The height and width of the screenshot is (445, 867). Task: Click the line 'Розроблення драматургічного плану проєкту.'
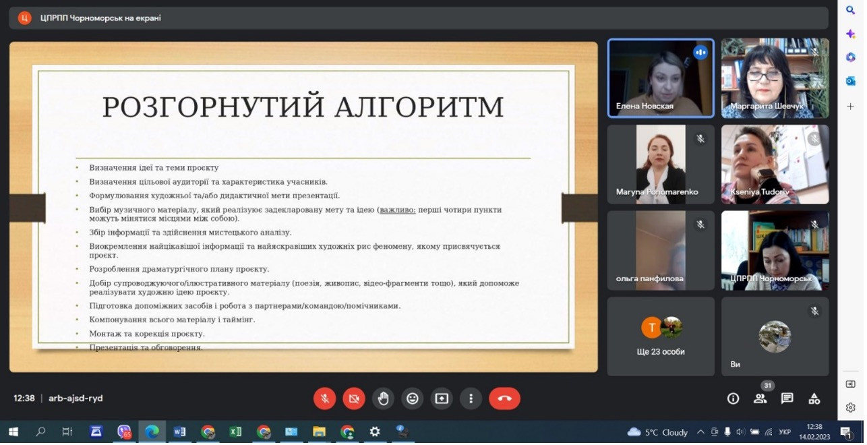click(x=179, y=269)
